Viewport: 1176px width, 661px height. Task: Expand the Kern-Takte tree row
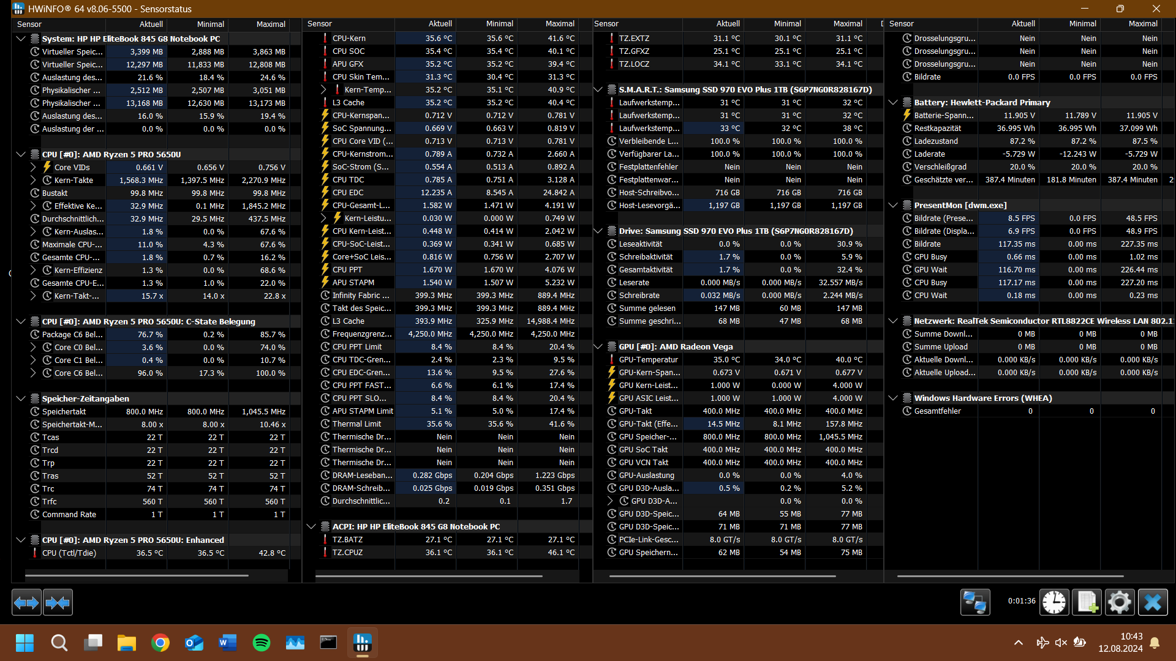pos(33,180)
